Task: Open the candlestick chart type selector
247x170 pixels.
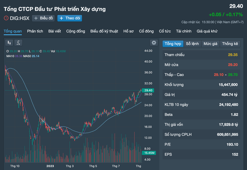Action: point(9,43)
